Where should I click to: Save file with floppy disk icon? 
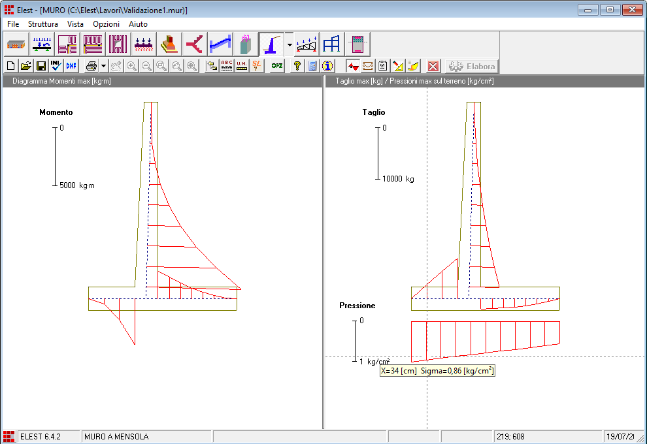[41, 66]
